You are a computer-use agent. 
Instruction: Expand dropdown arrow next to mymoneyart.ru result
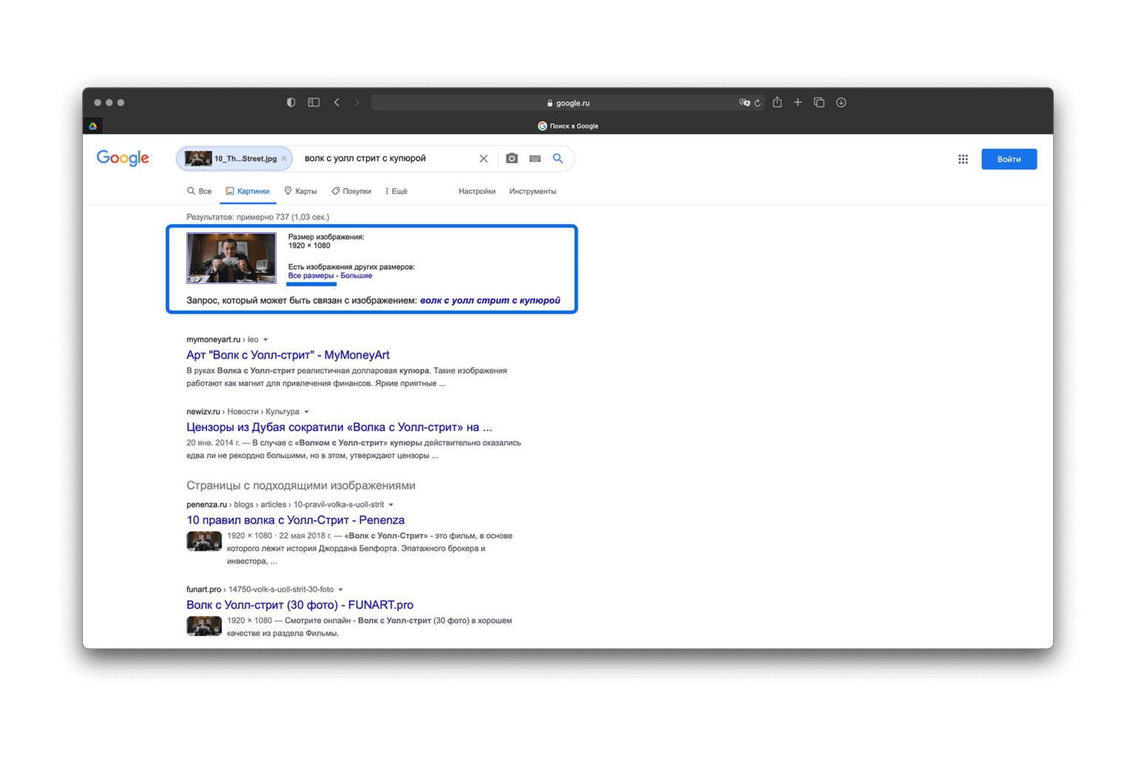(266, 340)
